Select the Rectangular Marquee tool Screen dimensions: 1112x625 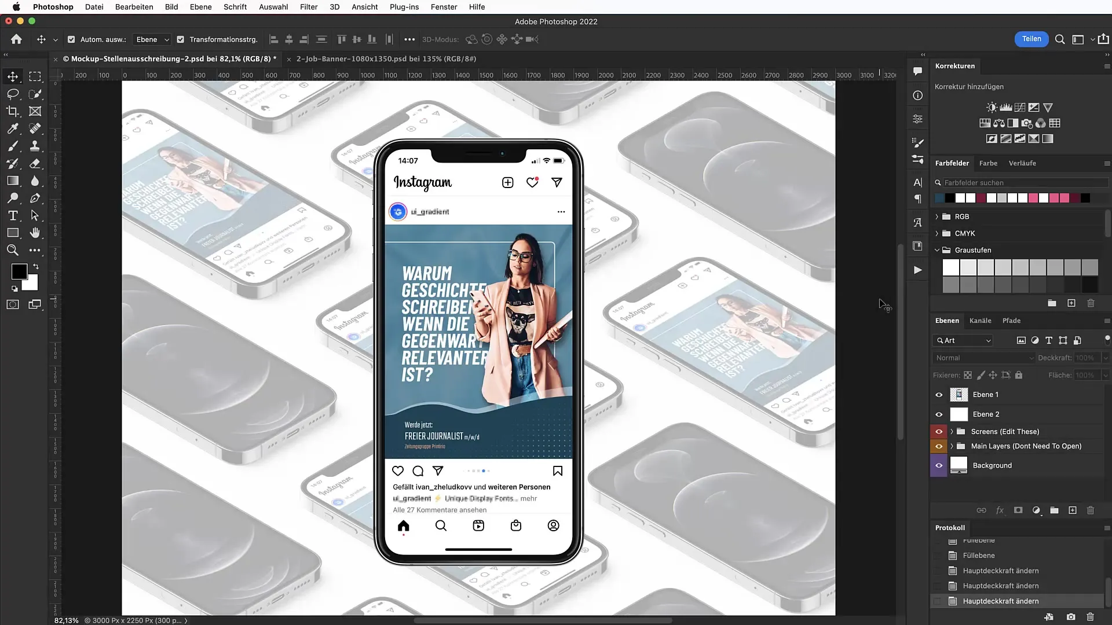pos(36,76)
